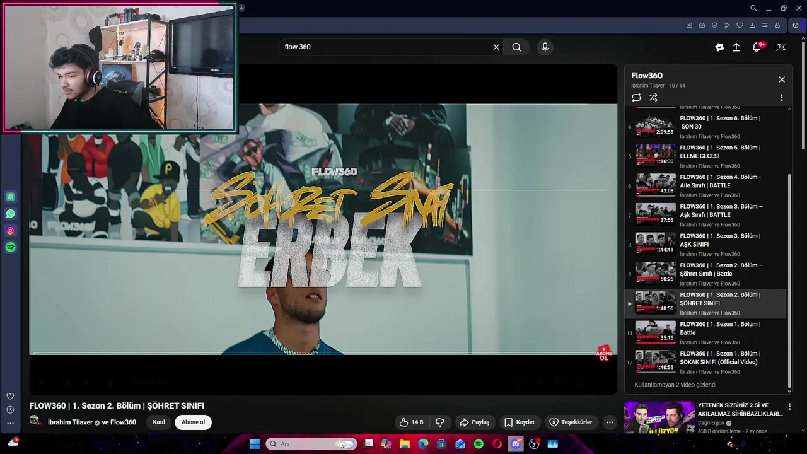The width and height of the screenshot is (807, 454).
Task: Open Sezon 2. Bölüm Şöhret Sınıfı Battle
Action: coord(705,274)
